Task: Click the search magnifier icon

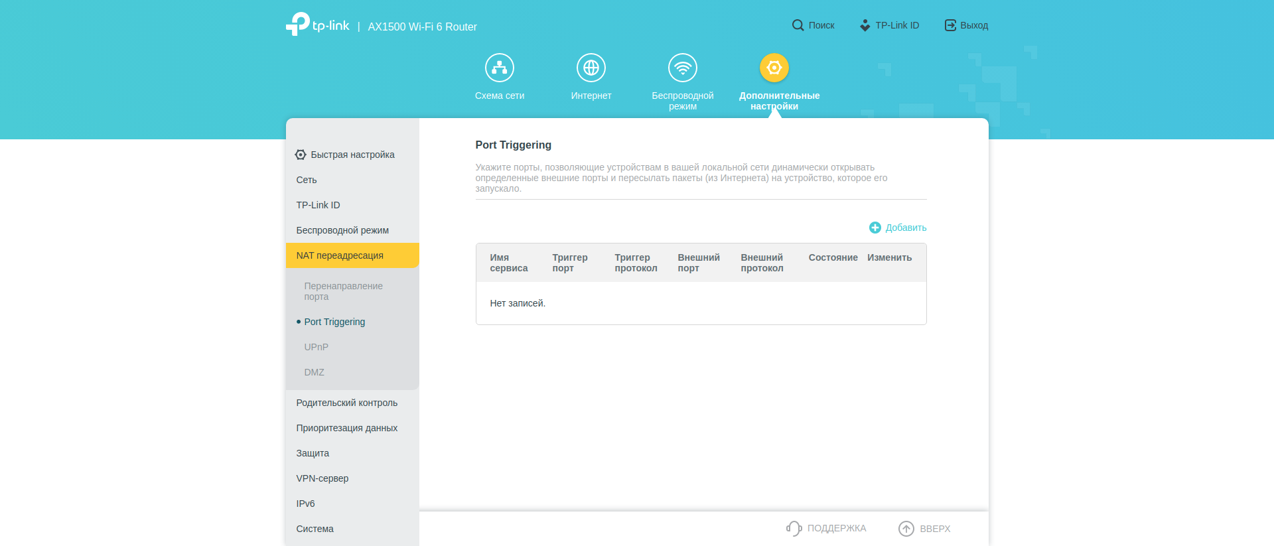Action: [x=798, y=25]
